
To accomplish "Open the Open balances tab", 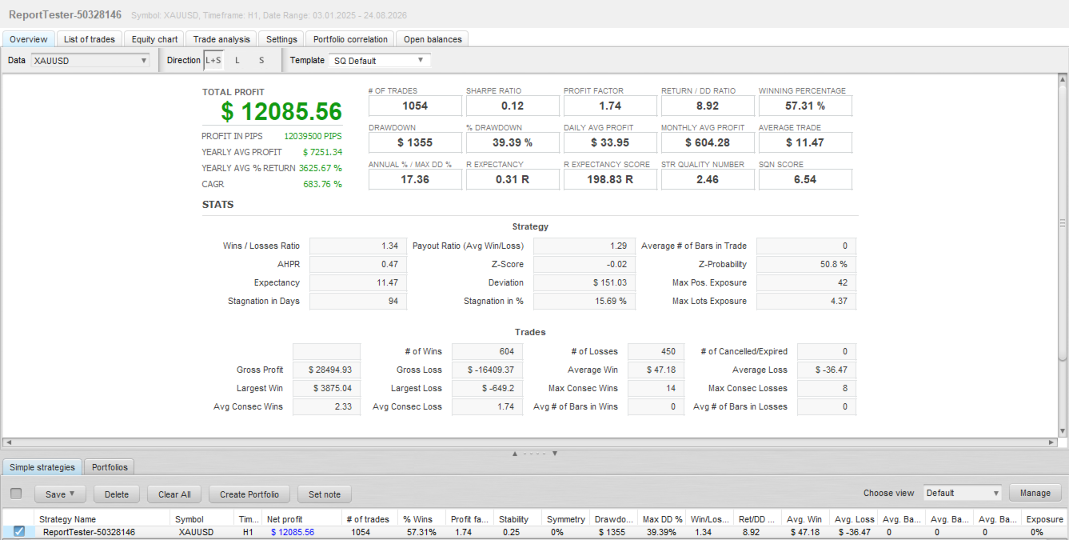I will pos(433,39).
